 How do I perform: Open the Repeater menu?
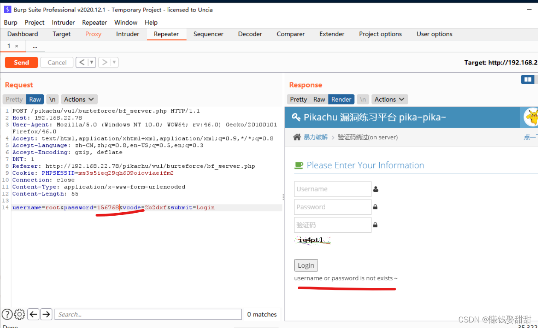click(94, 22)
